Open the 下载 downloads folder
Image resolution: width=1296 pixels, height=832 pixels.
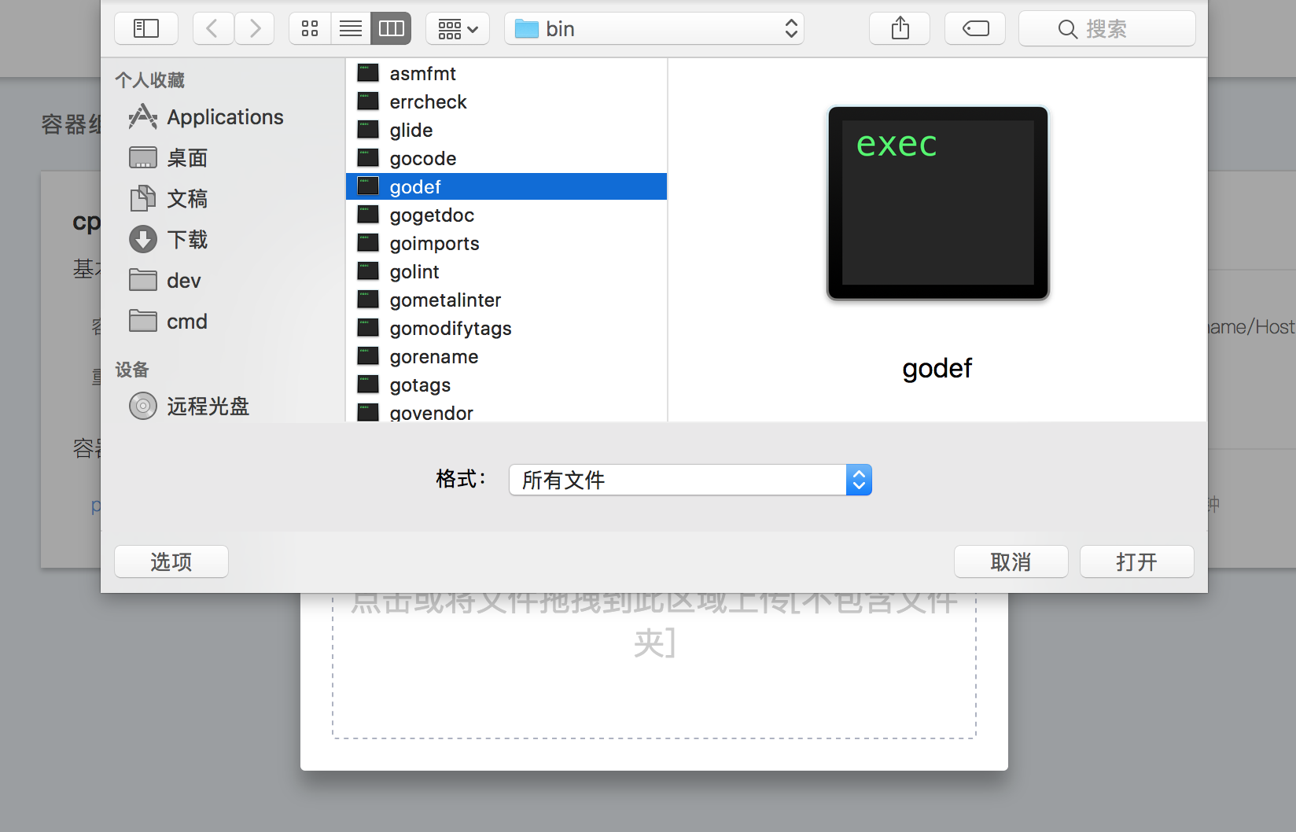pyautogui.click(x=187, y=240)
